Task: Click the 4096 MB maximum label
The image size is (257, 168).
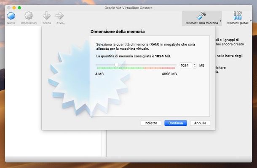Action: [x=169, y=74]
